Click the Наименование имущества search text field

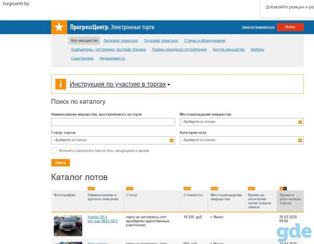pos(113,122)
